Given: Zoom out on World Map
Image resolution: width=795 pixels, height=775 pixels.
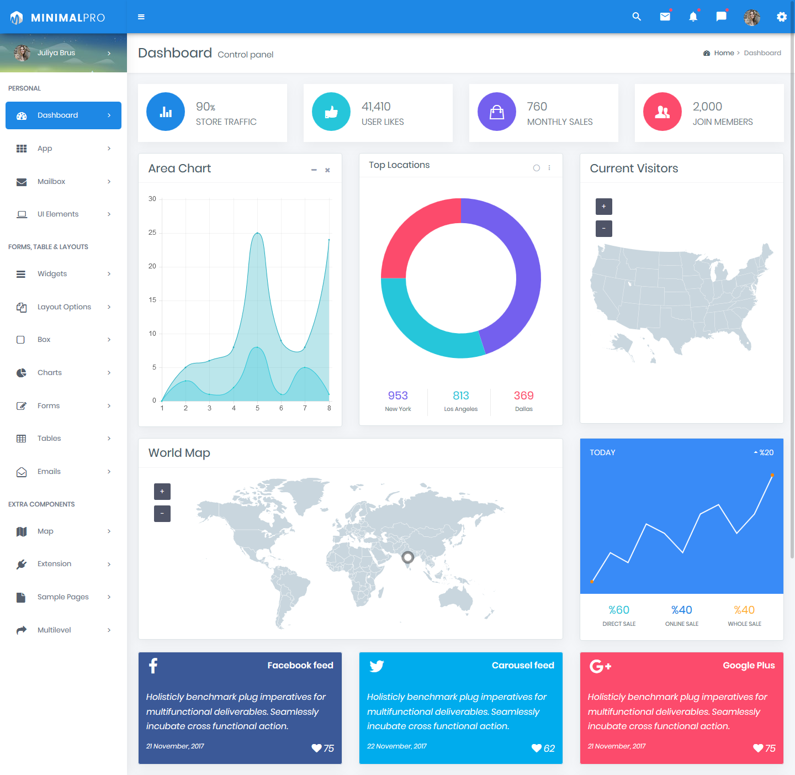Looking at the screenshot, I should (x=162, y=514).
